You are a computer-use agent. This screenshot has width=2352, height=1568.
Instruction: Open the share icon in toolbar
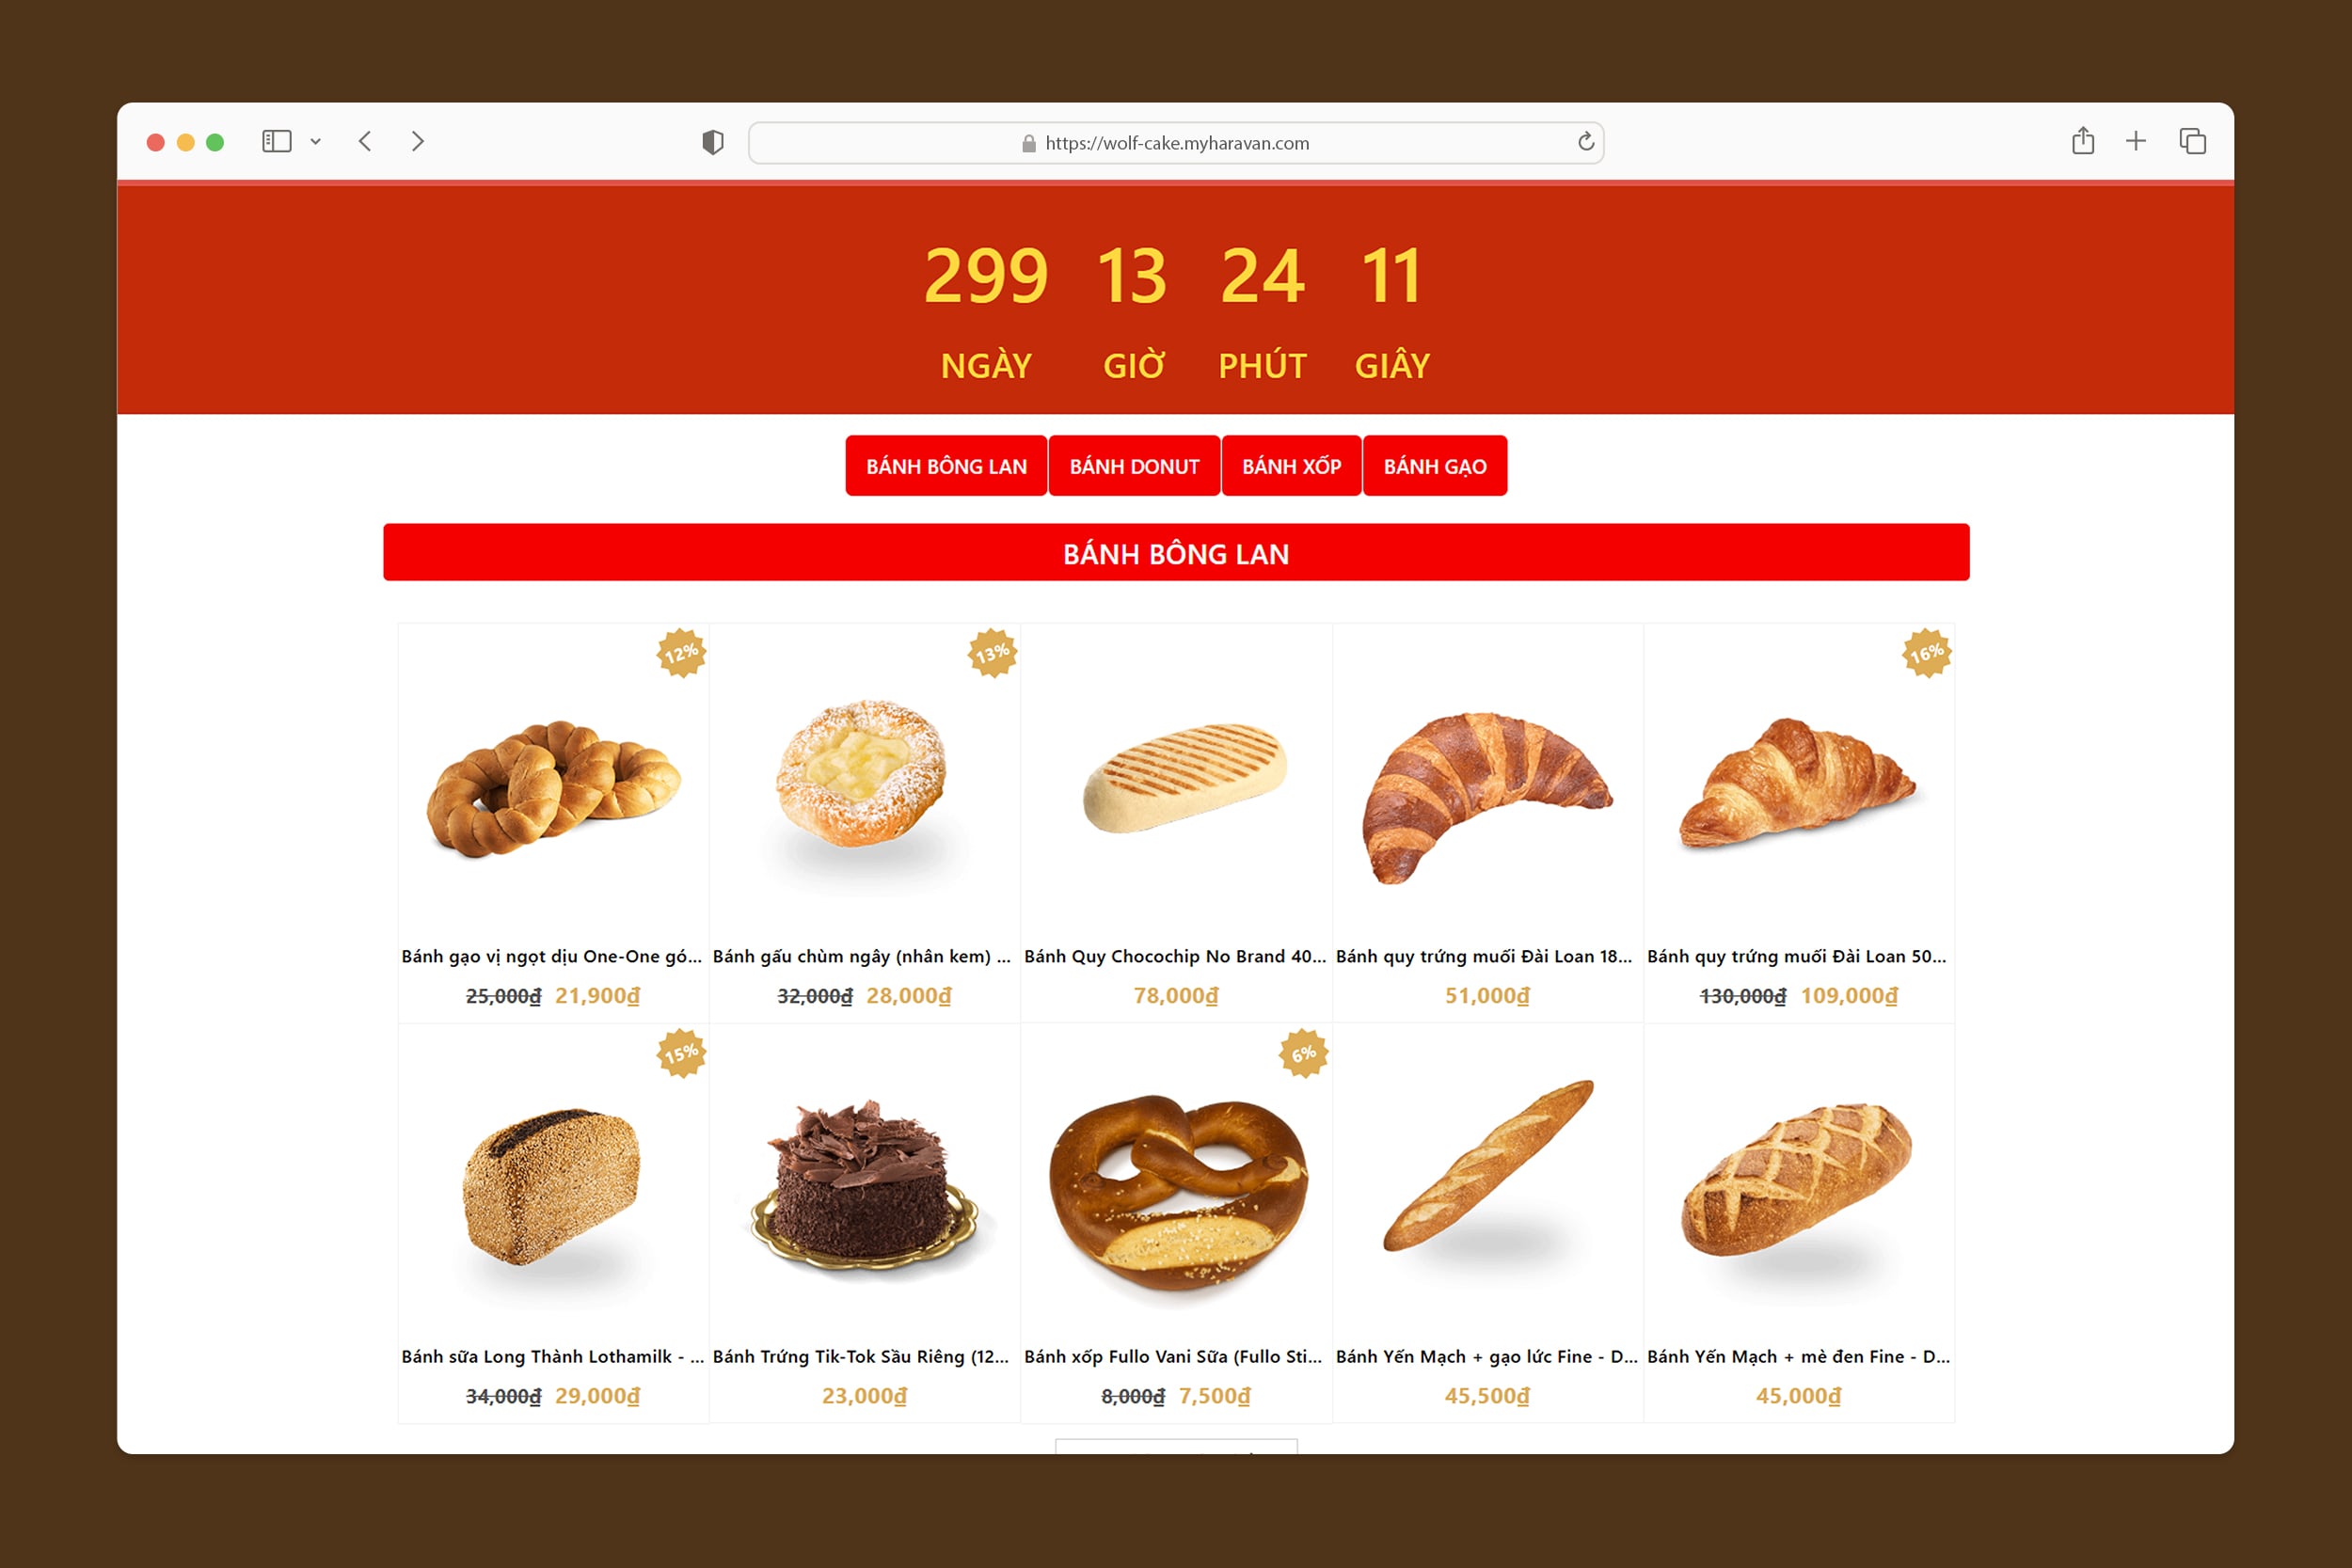click(2083, 141)
